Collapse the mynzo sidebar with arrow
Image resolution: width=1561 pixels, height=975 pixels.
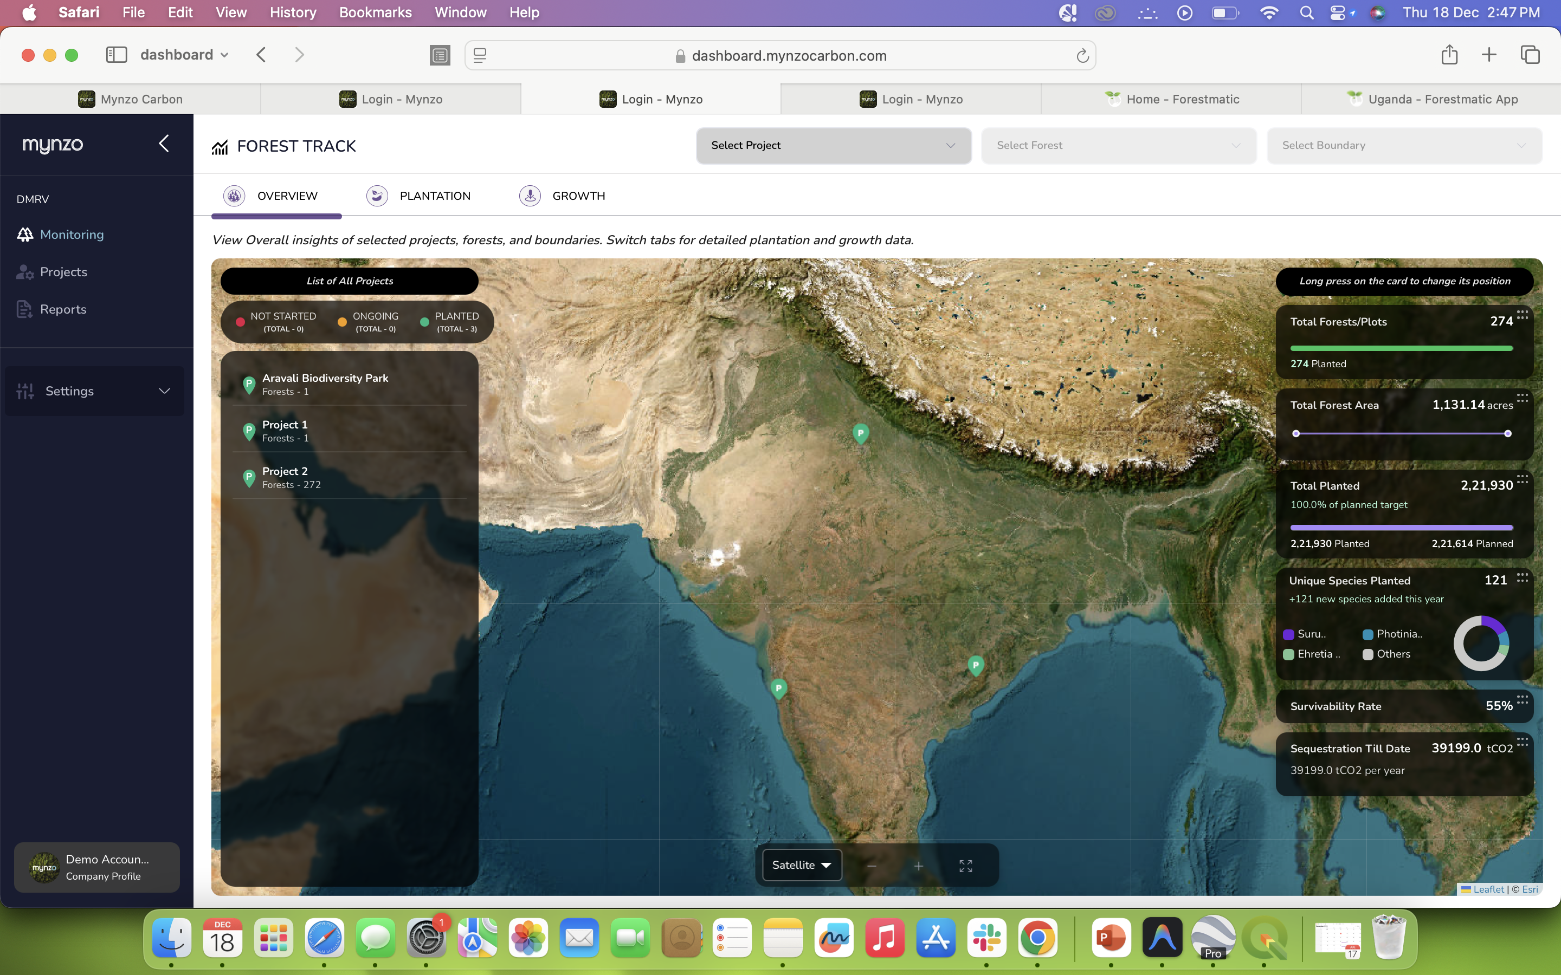[164, 143]
